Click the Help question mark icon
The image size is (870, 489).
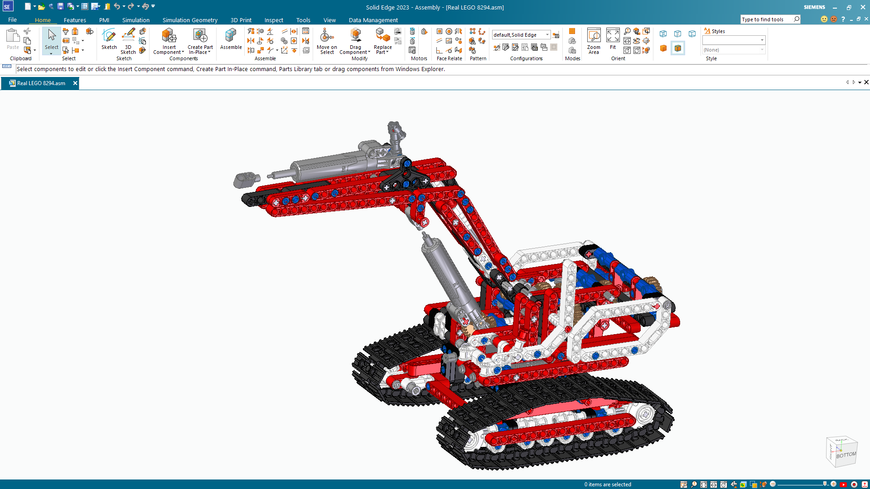[x=843, y=19]
